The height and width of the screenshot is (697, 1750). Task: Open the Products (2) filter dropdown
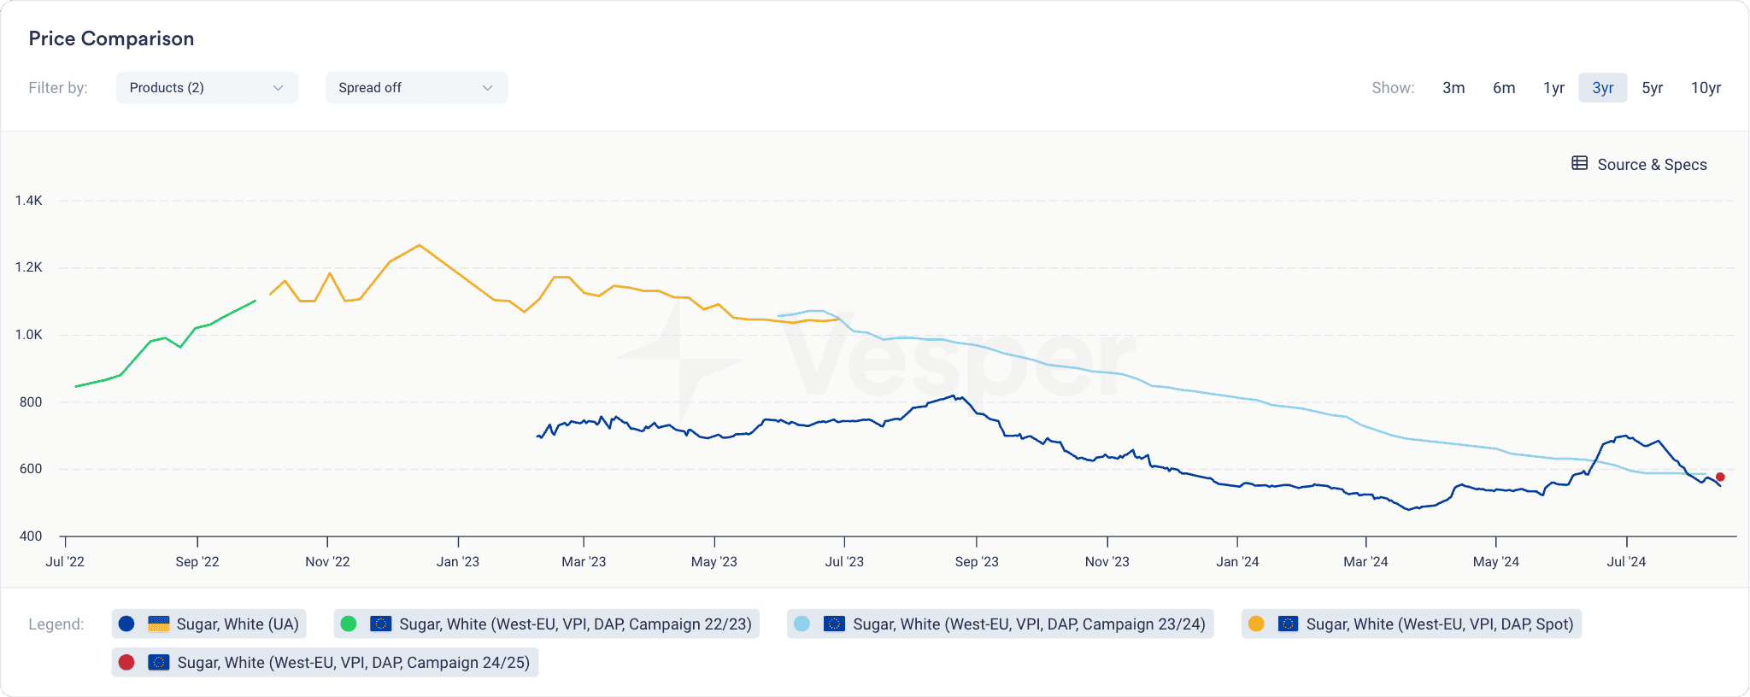(x=206, y=88)
